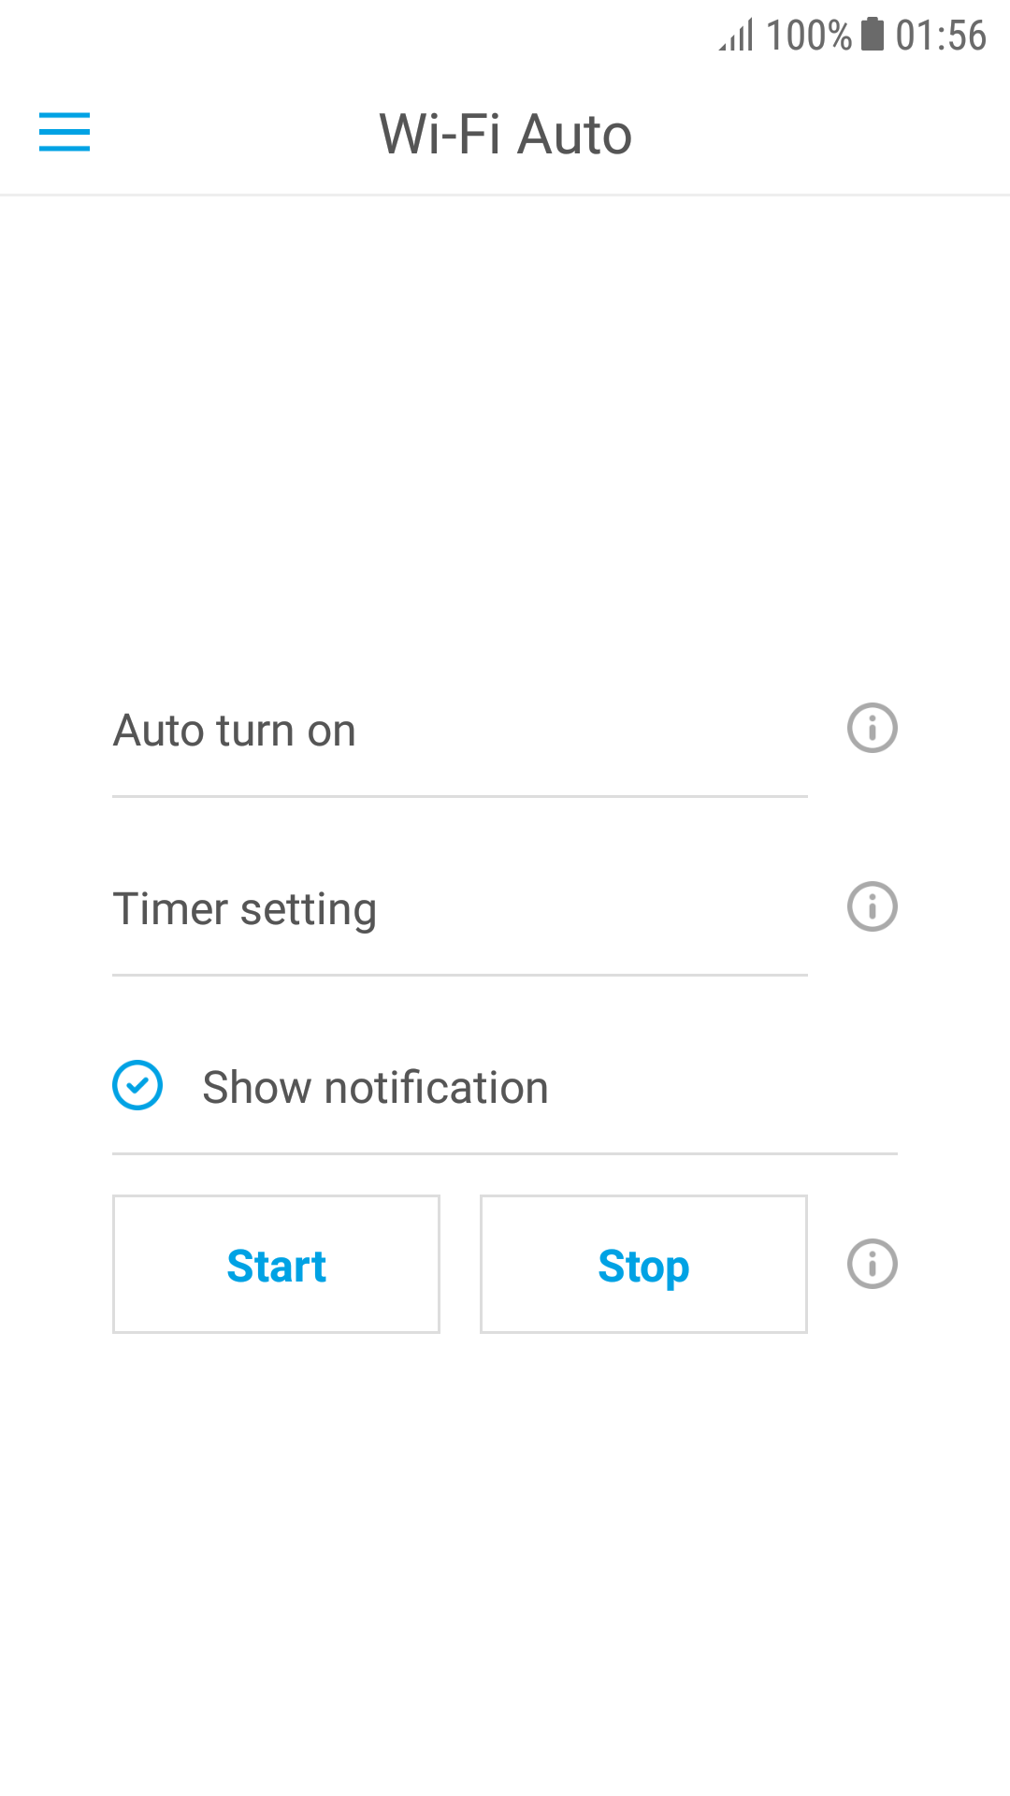Show info for Auto turn on
Screen dimensions: 1010x1796
(872, 728)
